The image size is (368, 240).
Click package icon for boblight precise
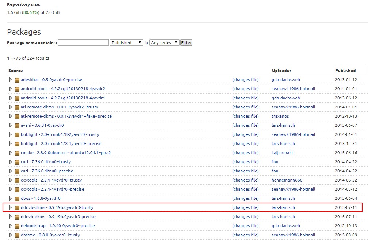click(x=17, y=144)
